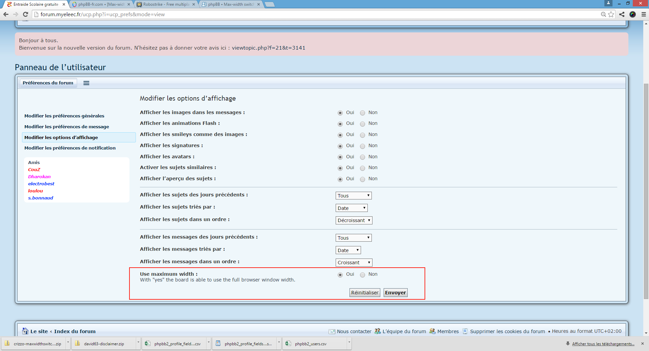
Task: Bookmark page with the star icon
Action: point(611,14)
